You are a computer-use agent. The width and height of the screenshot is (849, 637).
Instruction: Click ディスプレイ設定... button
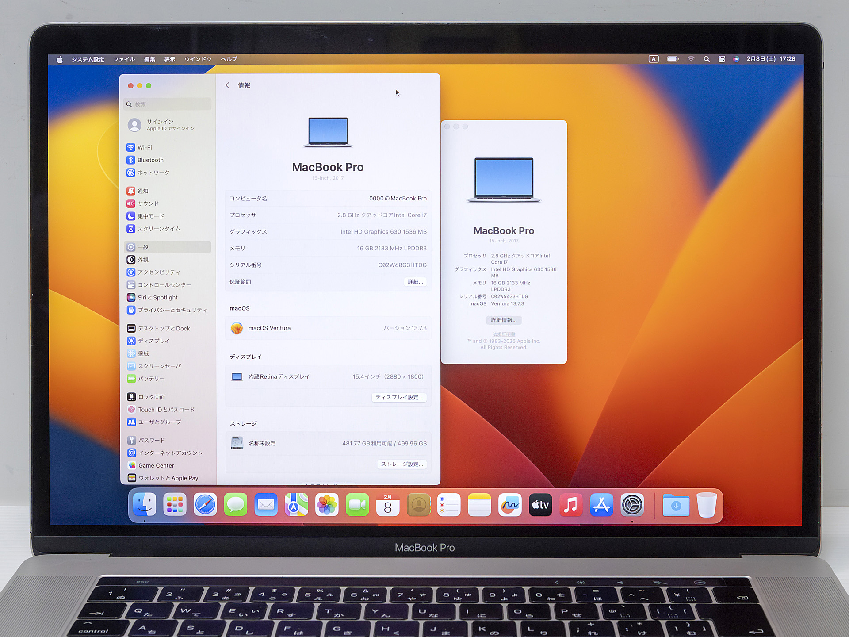(399, 398)
